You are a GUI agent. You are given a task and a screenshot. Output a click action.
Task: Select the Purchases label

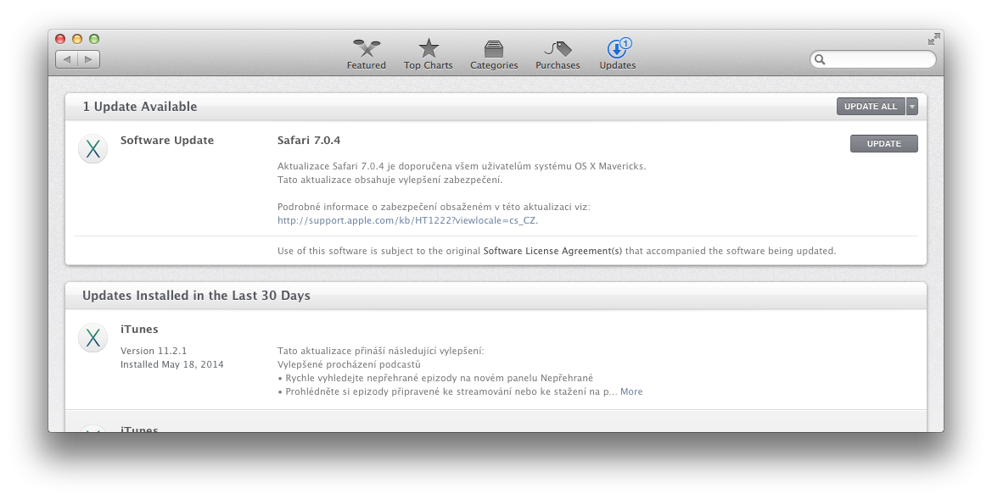tap(558, 65)
